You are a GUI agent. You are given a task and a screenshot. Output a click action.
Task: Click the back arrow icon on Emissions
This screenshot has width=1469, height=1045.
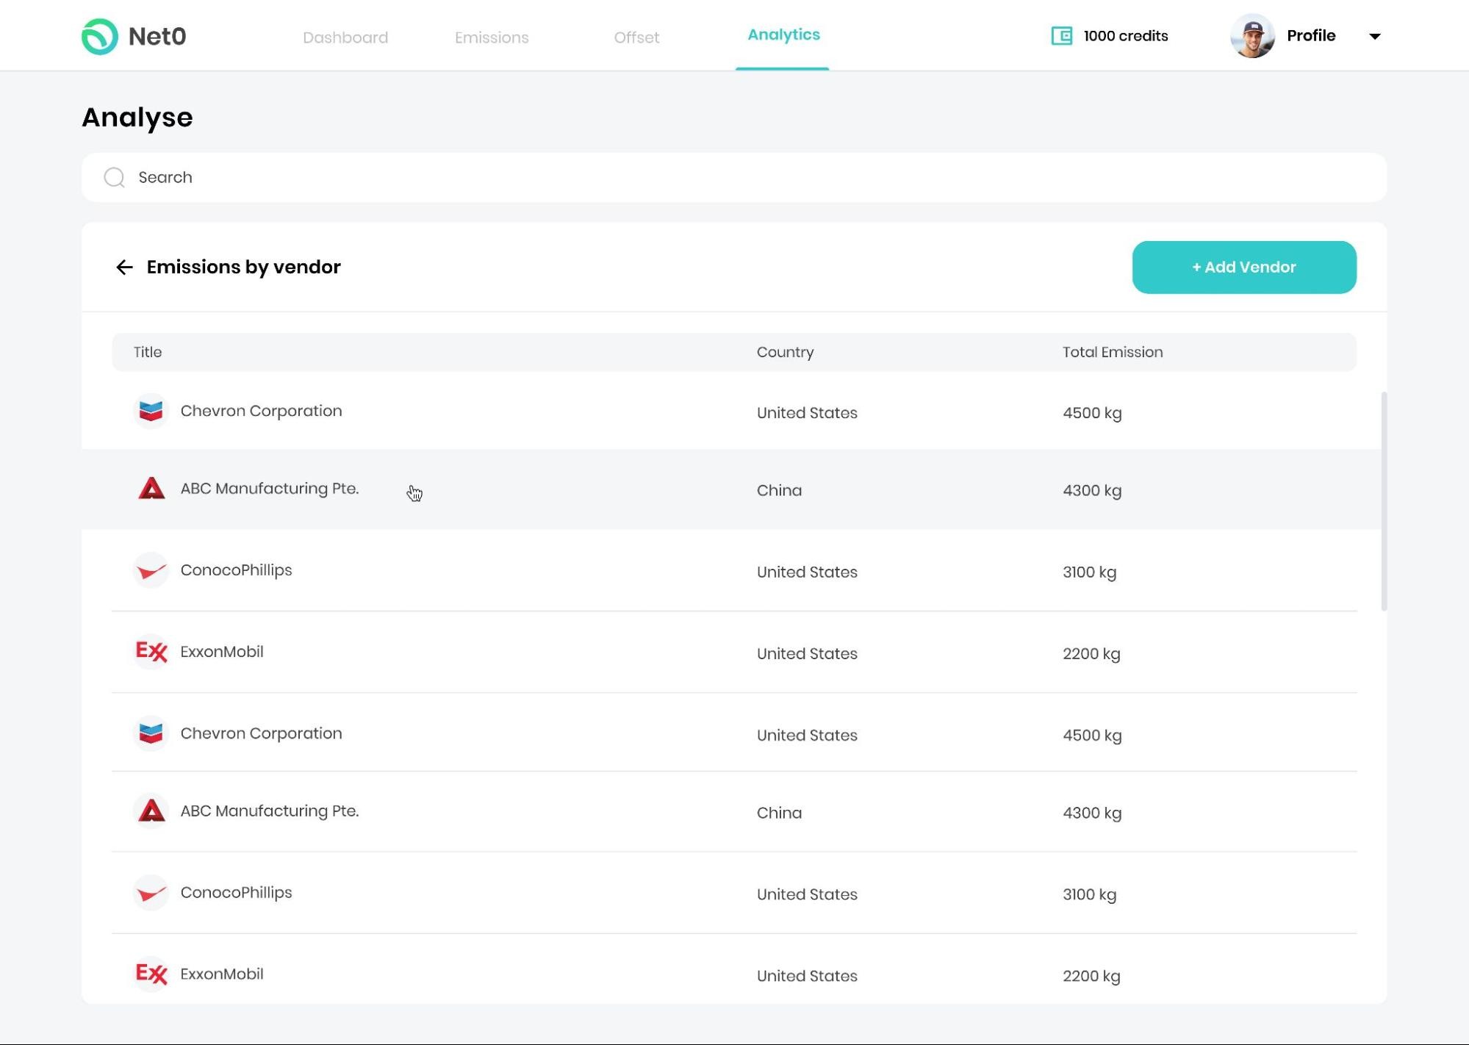coord(124,267)
